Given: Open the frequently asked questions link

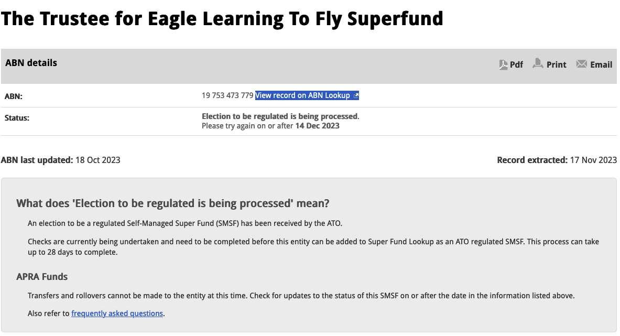Looking at the screenshot, I should point(117,313).
